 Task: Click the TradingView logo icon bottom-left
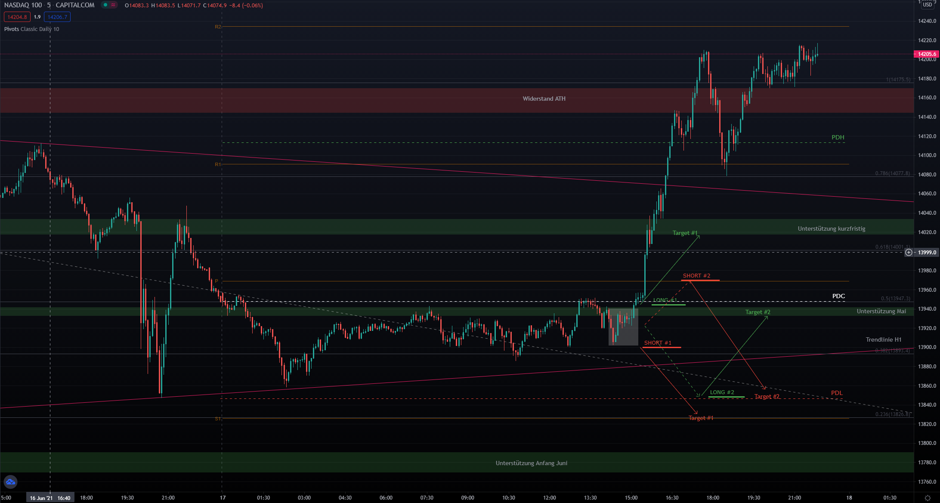coord(10,482)
